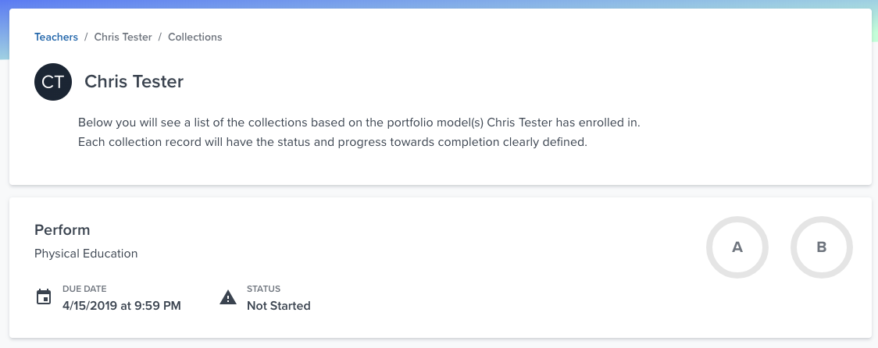Image resolution: width=878 pixels, height=348 pixels.
Task: Click the Physical Education subtitle
Action: [x=86, y=254]
